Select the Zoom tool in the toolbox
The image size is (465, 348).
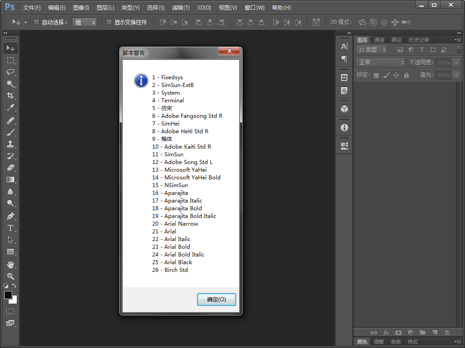point(10,276)
